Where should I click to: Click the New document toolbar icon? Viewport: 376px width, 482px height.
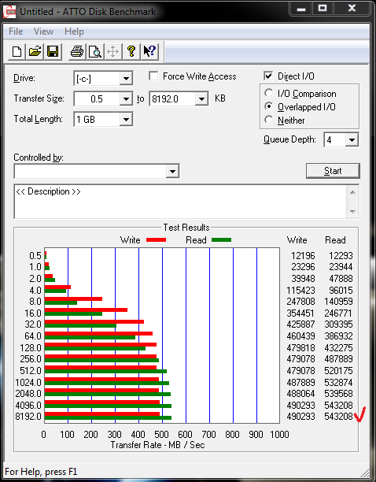[x=17, y=51]
